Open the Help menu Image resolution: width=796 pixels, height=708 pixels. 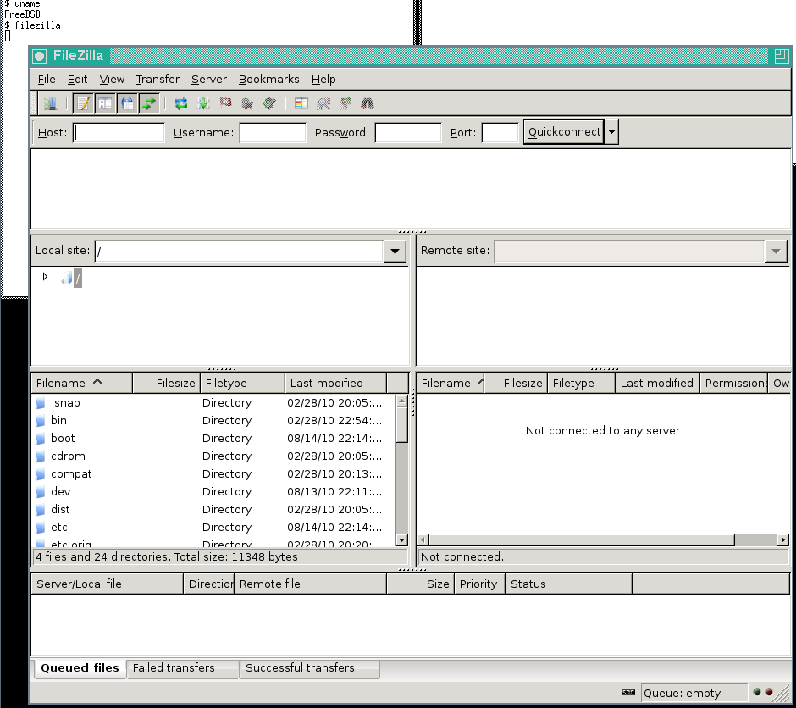(323, 79)
